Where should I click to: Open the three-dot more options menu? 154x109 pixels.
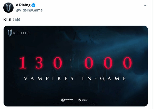pyautogui.click(x=146, y=5)
